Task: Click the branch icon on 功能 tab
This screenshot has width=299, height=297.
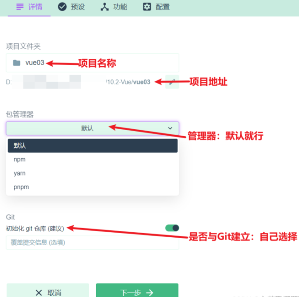Action: (x=105, y=7)
